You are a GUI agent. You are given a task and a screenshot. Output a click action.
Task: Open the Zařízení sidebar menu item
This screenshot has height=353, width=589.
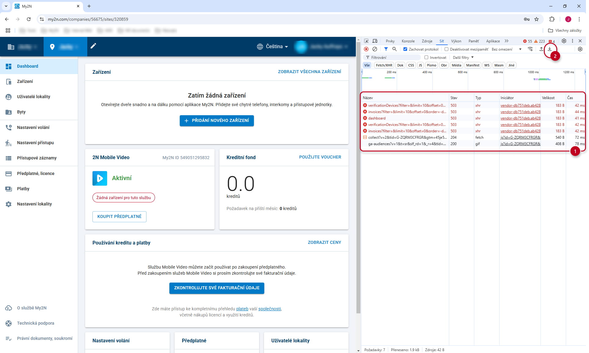click(39, 81)
